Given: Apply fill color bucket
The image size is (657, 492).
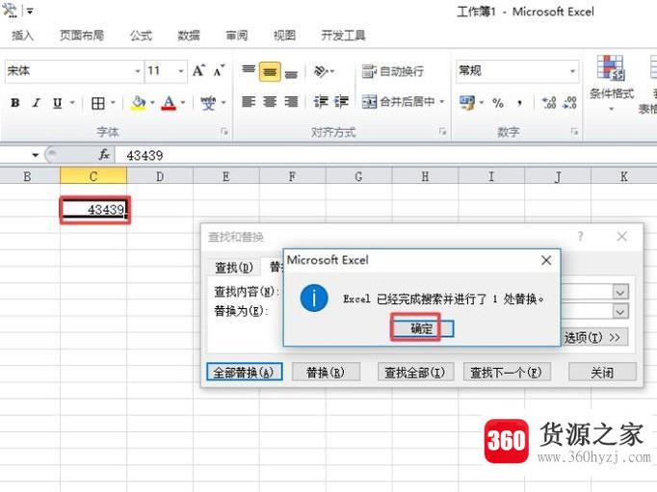Looking at the screenshot, I should click(x=139, y=103).
